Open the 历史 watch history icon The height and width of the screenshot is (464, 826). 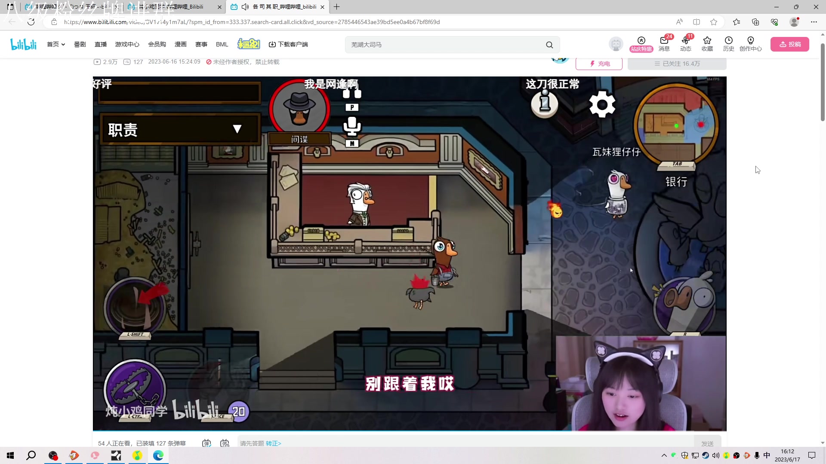coord(728,43)
